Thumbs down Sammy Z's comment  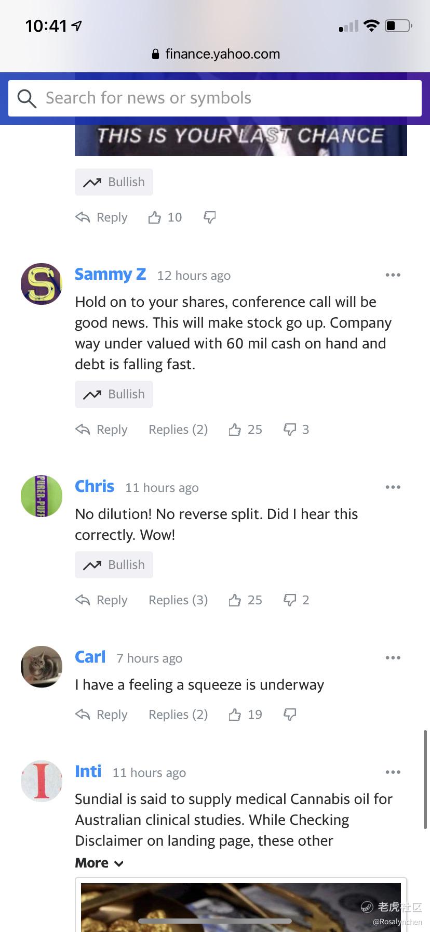pyautogui.click(x=289, y=430)
